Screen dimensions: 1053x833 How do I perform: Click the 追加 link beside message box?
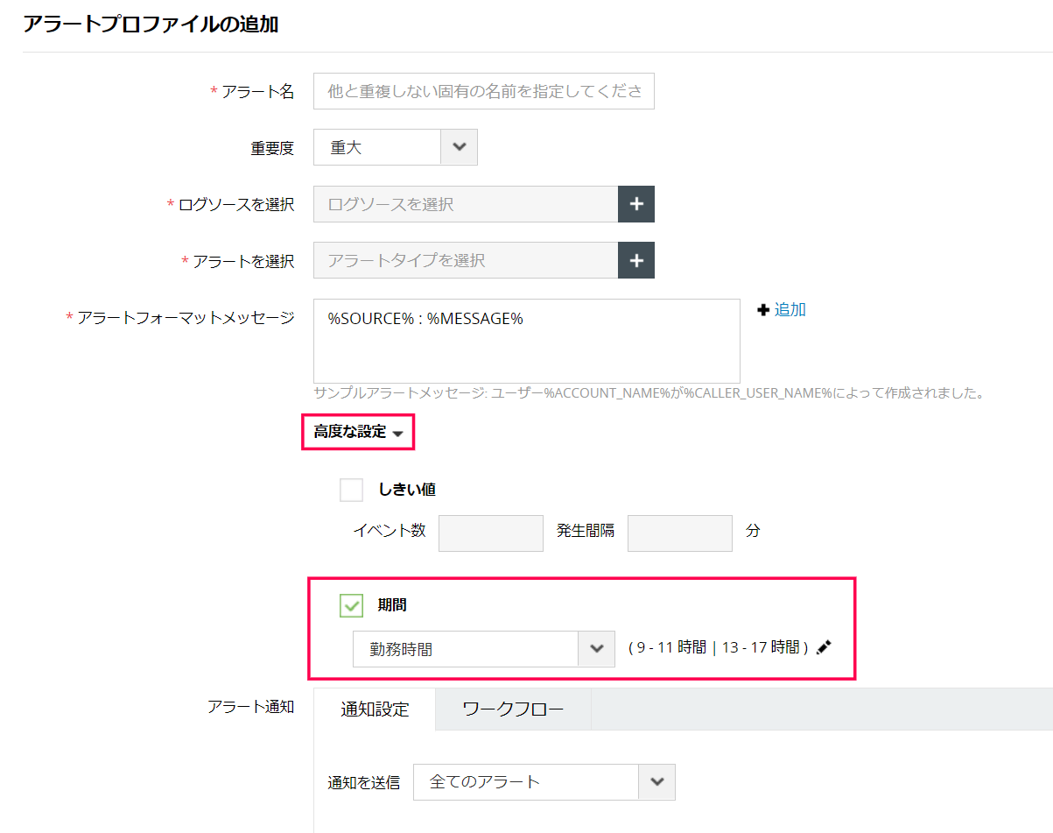click(790, 309)
